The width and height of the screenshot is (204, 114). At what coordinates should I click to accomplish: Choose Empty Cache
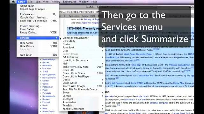pyautogui.click(x=38, y=32)
